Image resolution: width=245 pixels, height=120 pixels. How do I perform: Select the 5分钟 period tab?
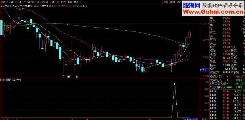coord(18,2)
